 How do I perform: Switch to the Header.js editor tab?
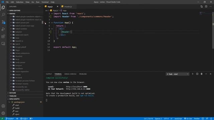point(68,7)
